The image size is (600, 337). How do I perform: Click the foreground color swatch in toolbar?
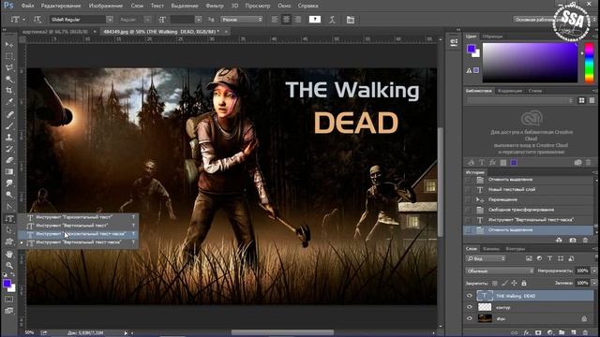pyautogui.click(x=7, y=283)
